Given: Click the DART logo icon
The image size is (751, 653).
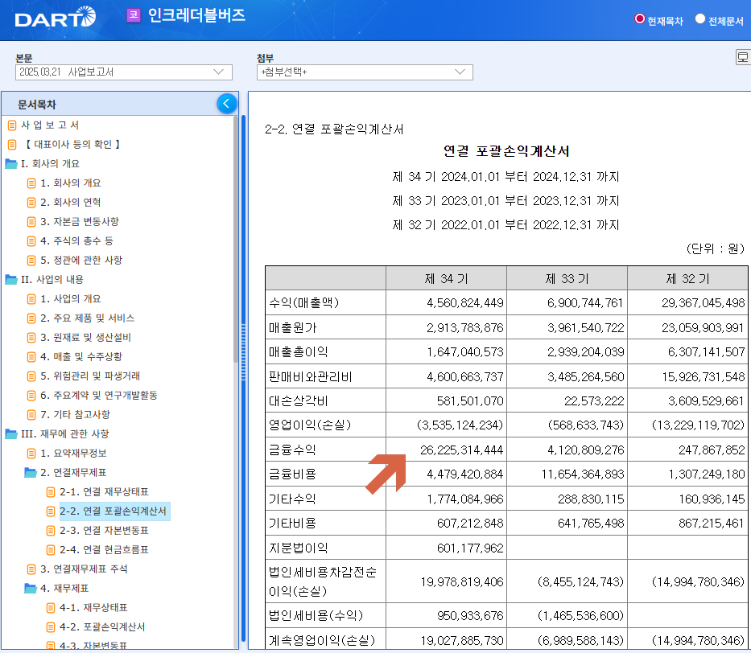Looking at the screenshot, I should coord(56,17).
